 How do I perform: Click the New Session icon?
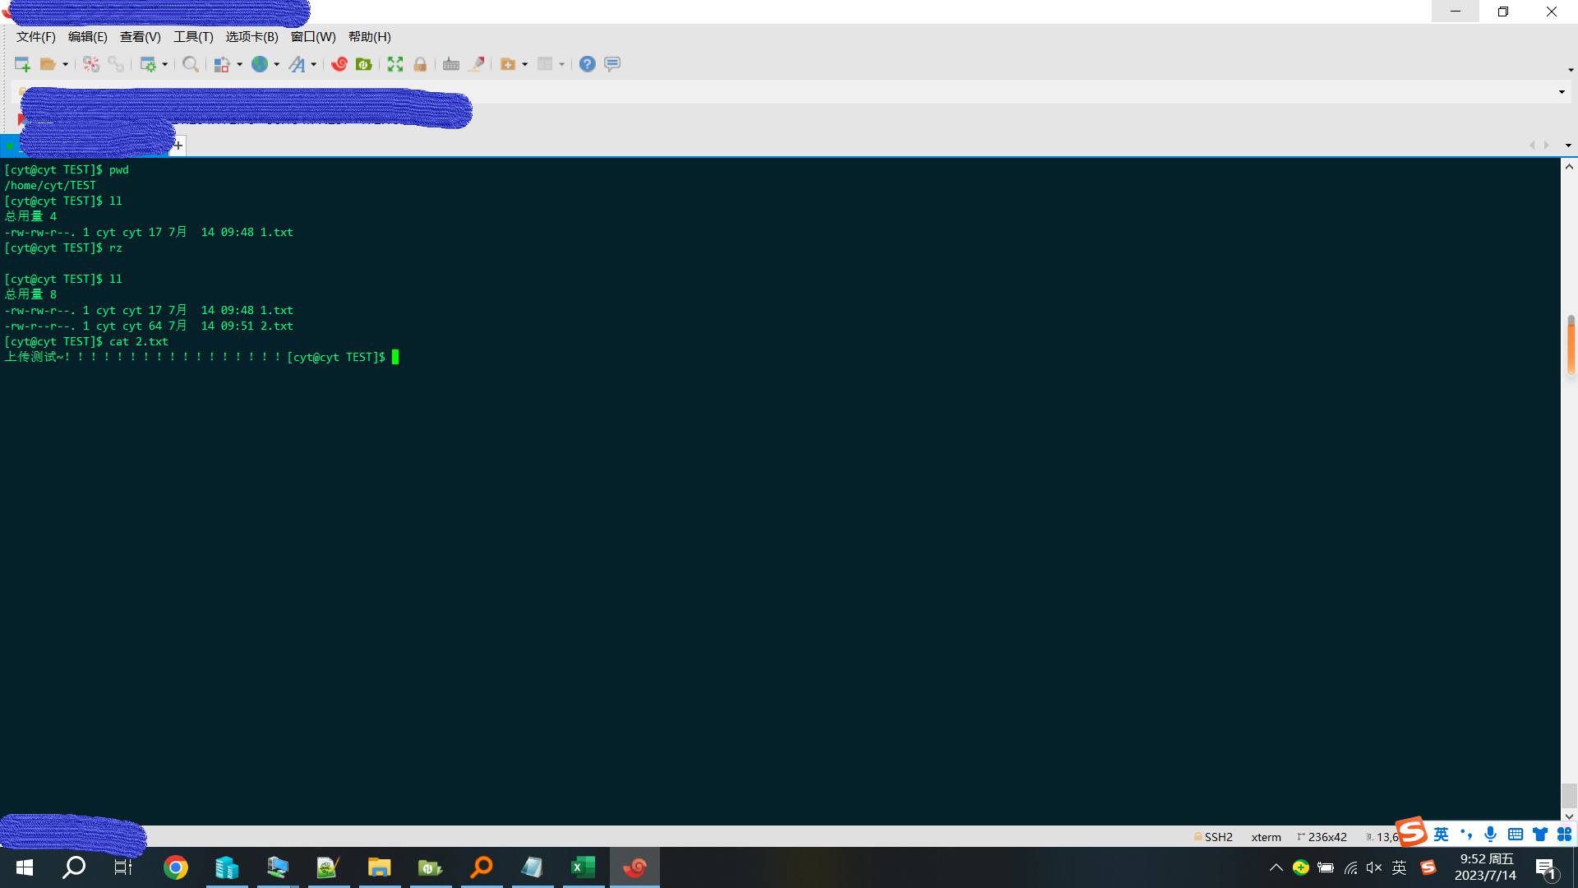point(22,64)
